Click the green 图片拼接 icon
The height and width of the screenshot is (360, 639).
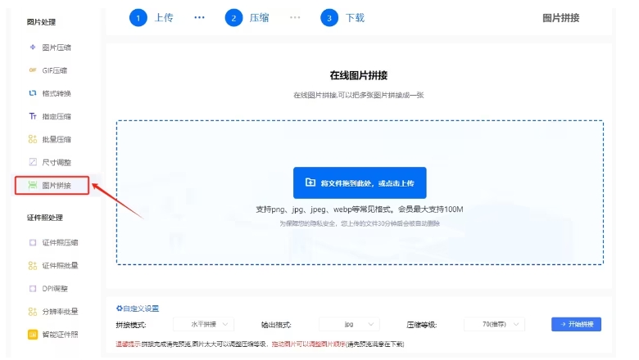tap(33, 185)
